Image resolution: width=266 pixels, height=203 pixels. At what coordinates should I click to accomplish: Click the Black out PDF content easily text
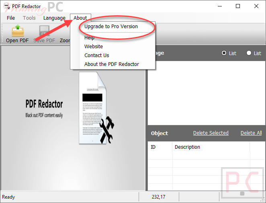(44, 115)
